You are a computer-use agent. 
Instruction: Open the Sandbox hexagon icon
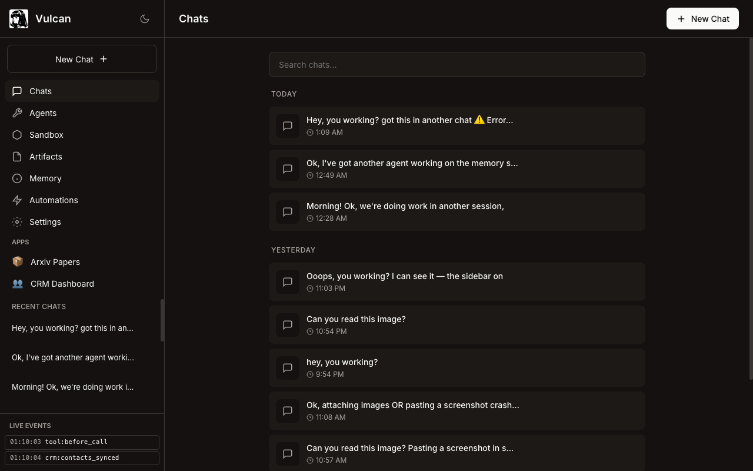[x=17, y=135]
